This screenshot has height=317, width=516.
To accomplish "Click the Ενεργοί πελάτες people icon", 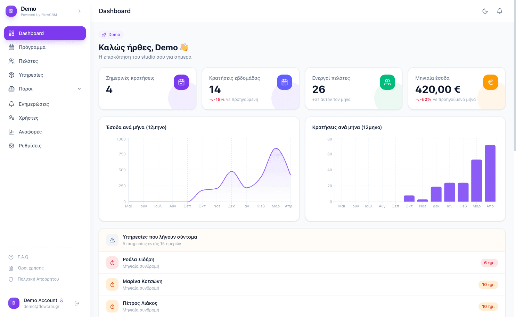I will coord(387,82).
